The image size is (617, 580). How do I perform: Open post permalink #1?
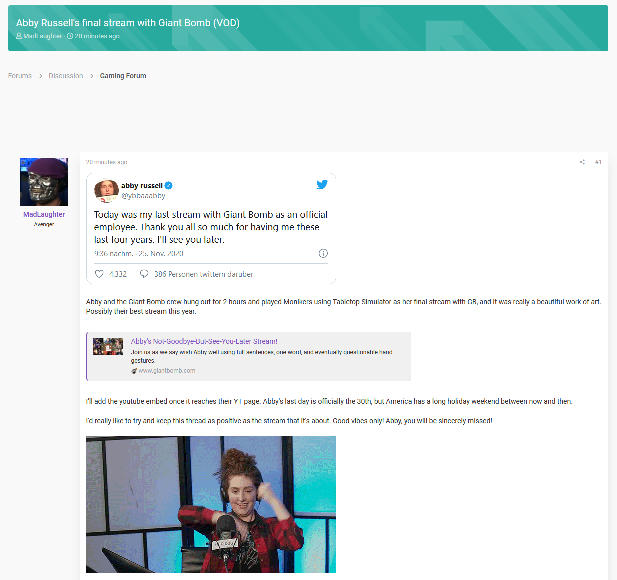pyautogui.click(x=598, y=162)
